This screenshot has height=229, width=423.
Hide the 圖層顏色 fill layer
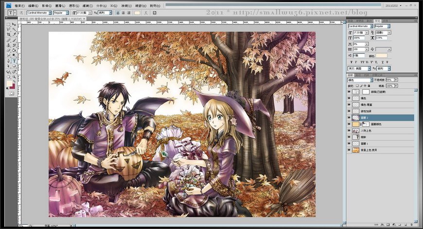pyautogui.click(x=349, y=124)
